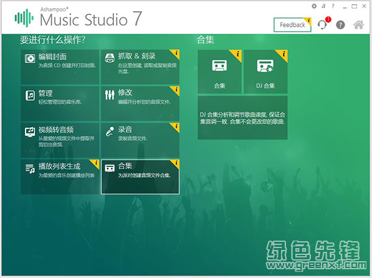Go to the home screen icon
372x278 pixels.
coord(358,25)
